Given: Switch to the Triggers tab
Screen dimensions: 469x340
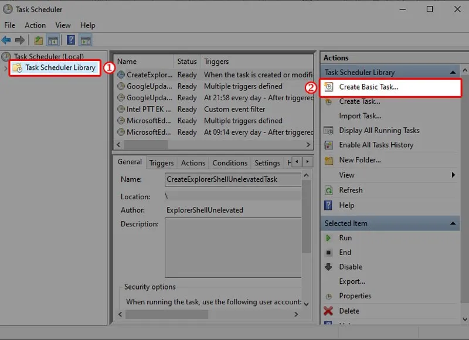Looking at the screenshot, I should coord(161,162).
